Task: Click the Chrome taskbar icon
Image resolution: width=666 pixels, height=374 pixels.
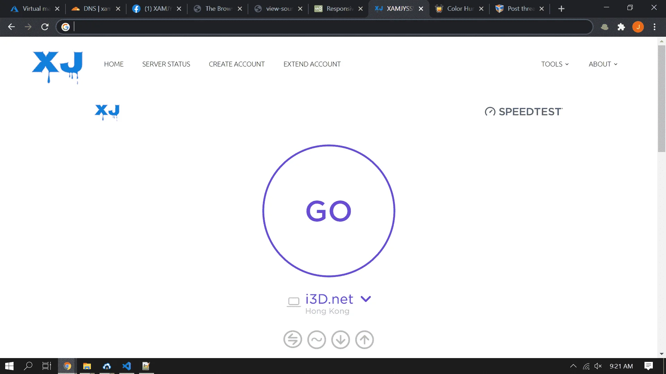Action: click(67, 366)
